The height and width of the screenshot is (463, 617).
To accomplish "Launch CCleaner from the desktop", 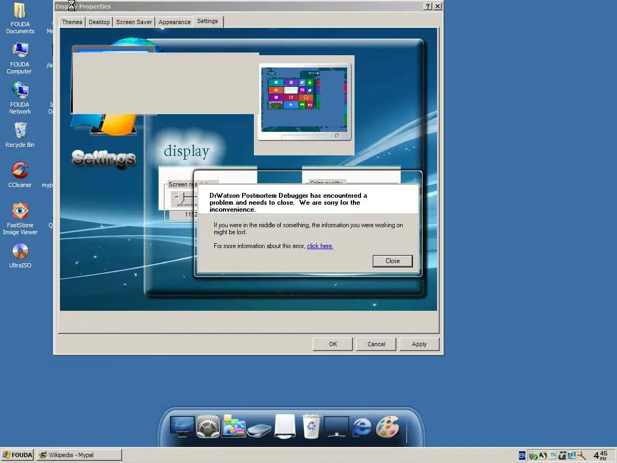I will tap(20, 175).
